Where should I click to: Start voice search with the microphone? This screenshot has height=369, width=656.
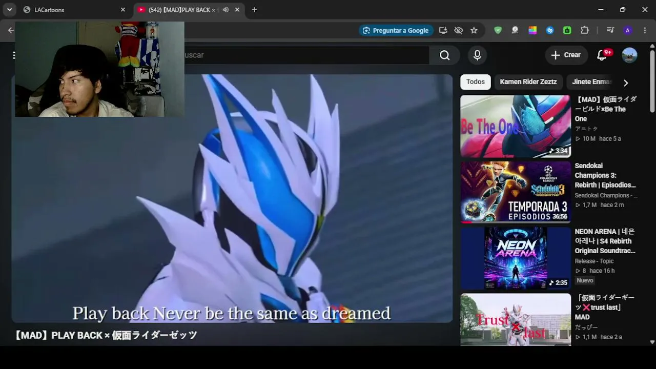[477, 55]
